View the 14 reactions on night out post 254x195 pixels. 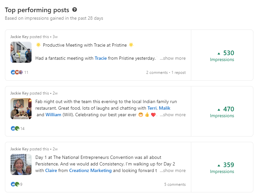(x=17, y=128)
